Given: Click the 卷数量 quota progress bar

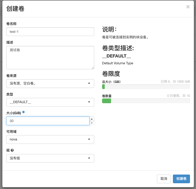Looking at the screenshot, I should click(146, 101).
